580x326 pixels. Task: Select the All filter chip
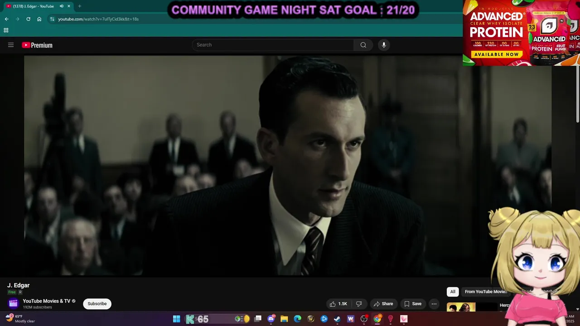[x=453, y=292]
